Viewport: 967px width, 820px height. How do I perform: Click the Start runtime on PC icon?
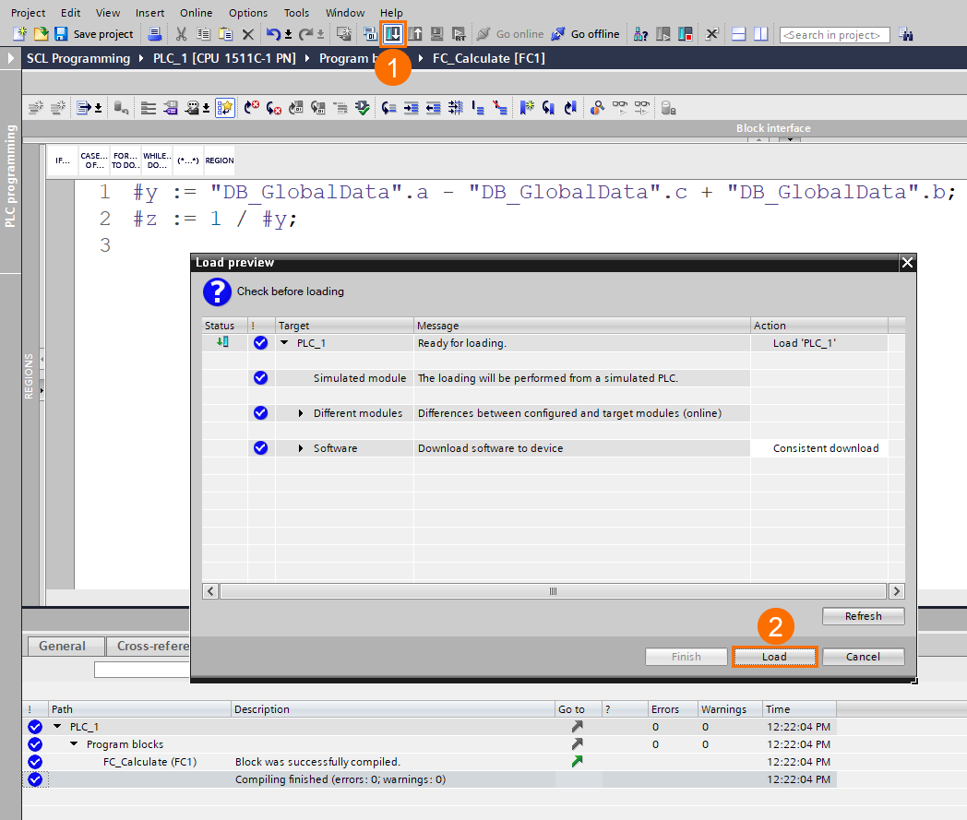pyautogui.click(x=459, y=34)
